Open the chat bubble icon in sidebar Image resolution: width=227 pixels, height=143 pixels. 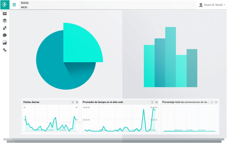[x=5, y=35]
